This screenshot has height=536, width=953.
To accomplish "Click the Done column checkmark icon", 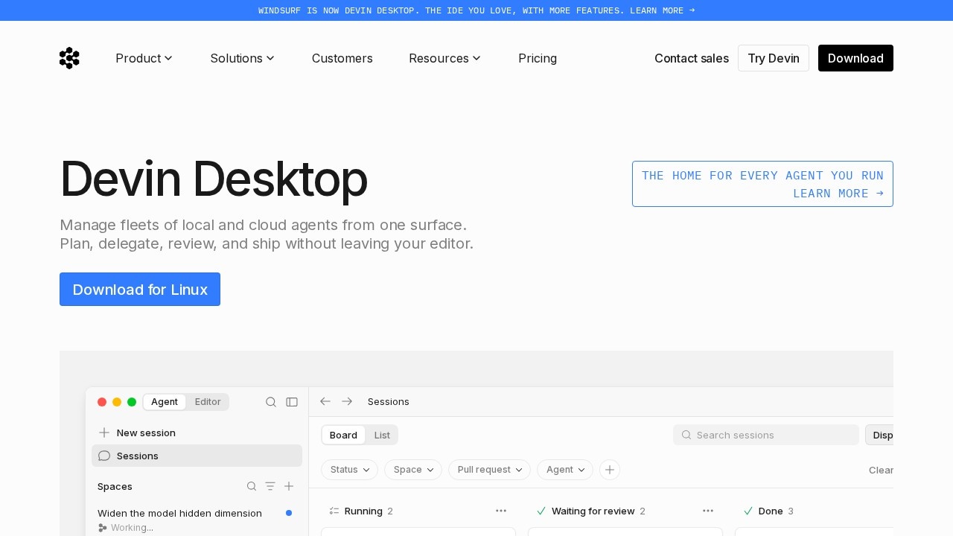I will pos(748,511).
